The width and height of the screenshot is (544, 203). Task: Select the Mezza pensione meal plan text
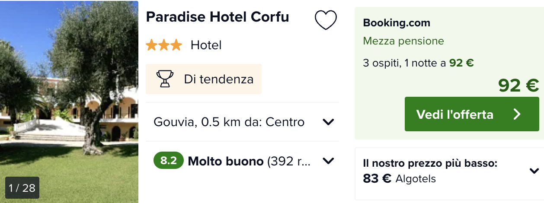pyautogui.click(x=403, y=41)
